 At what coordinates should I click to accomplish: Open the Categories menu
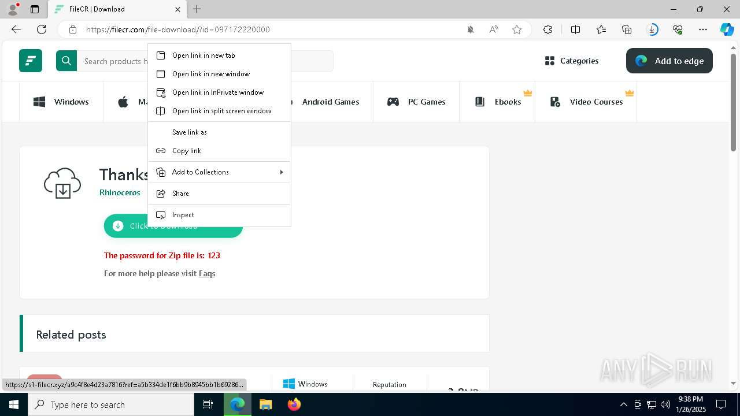click(x=571, y=61)
